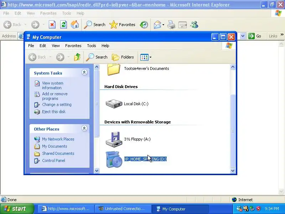Open Favorites menu in My Computer
The image size is (285, 214).
point(73,46)
